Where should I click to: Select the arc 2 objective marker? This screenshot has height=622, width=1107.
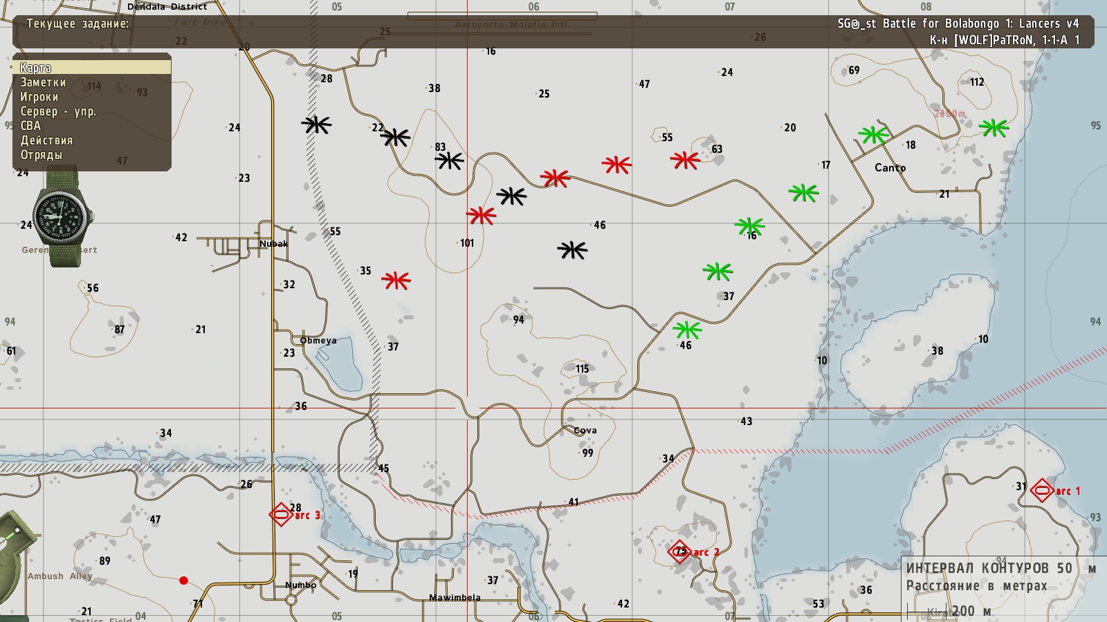pos(680,551)
